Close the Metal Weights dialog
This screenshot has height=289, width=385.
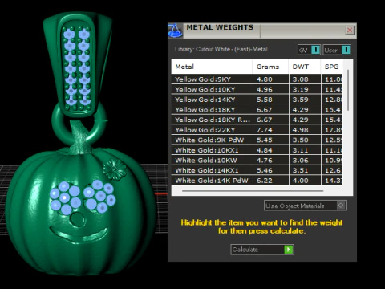350,30
